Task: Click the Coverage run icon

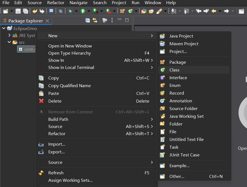Action: (x=95, y=11)
